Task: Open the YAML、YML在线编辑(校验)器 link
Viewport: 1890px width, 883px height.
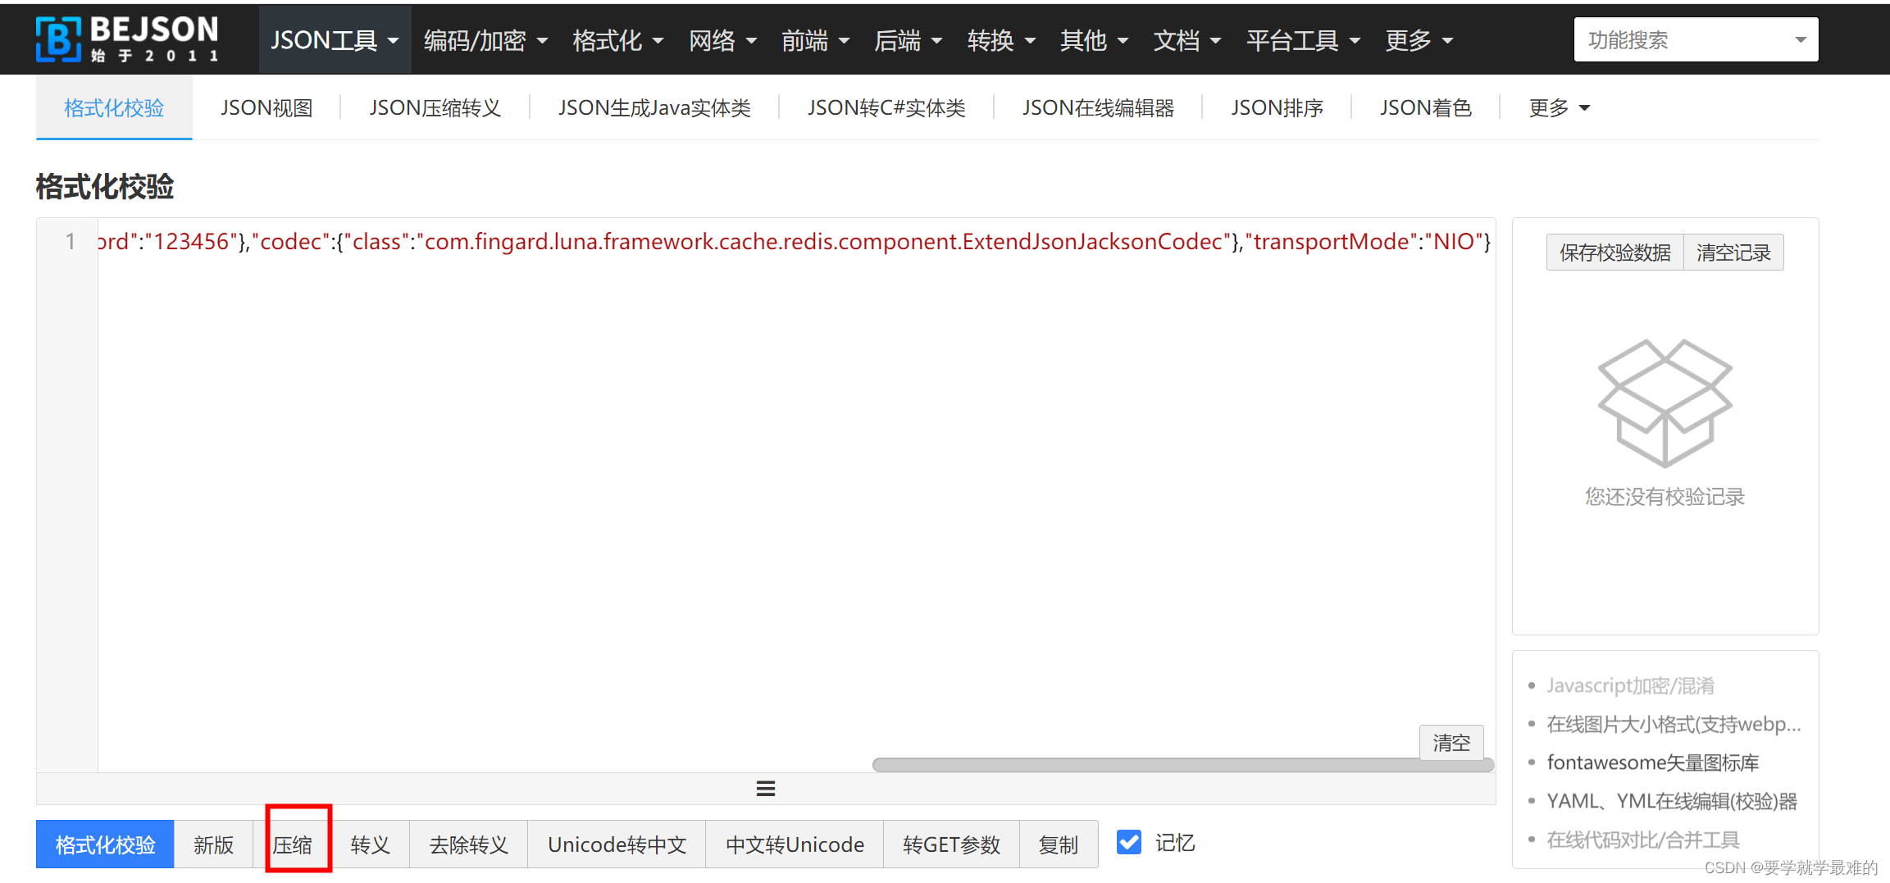Action: [x=1672, y=801]
